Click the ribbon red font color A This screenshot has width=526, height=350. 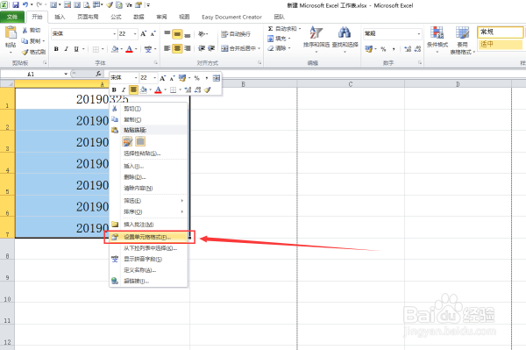point(129,49)
